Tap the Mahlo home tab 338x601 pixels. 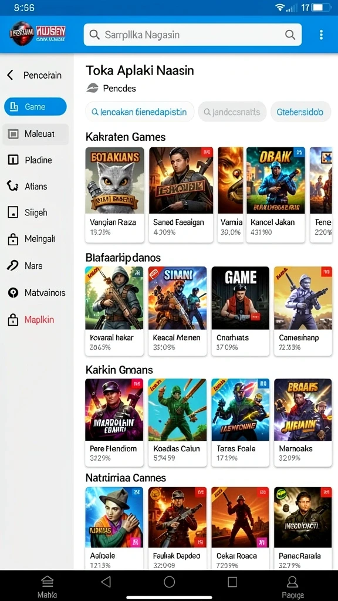(47, 586)
